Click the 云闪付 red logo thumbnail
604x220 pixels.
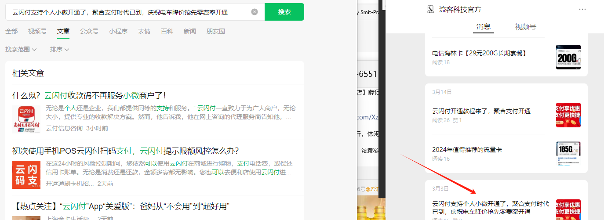tap(26, 119)
